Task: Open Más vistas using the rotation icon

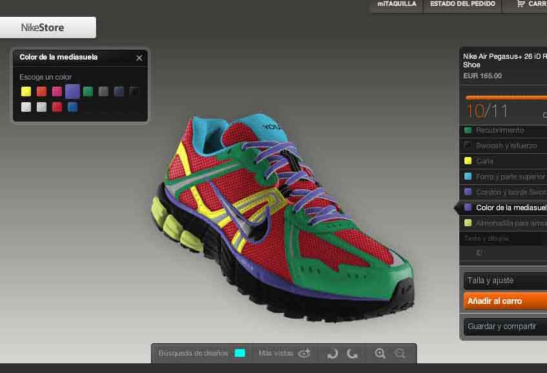Action: 304,354
